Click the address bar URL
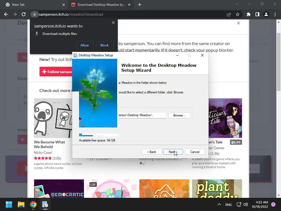Image resolution: width=281 pixels, height=211 pixels. pos(71,14)
